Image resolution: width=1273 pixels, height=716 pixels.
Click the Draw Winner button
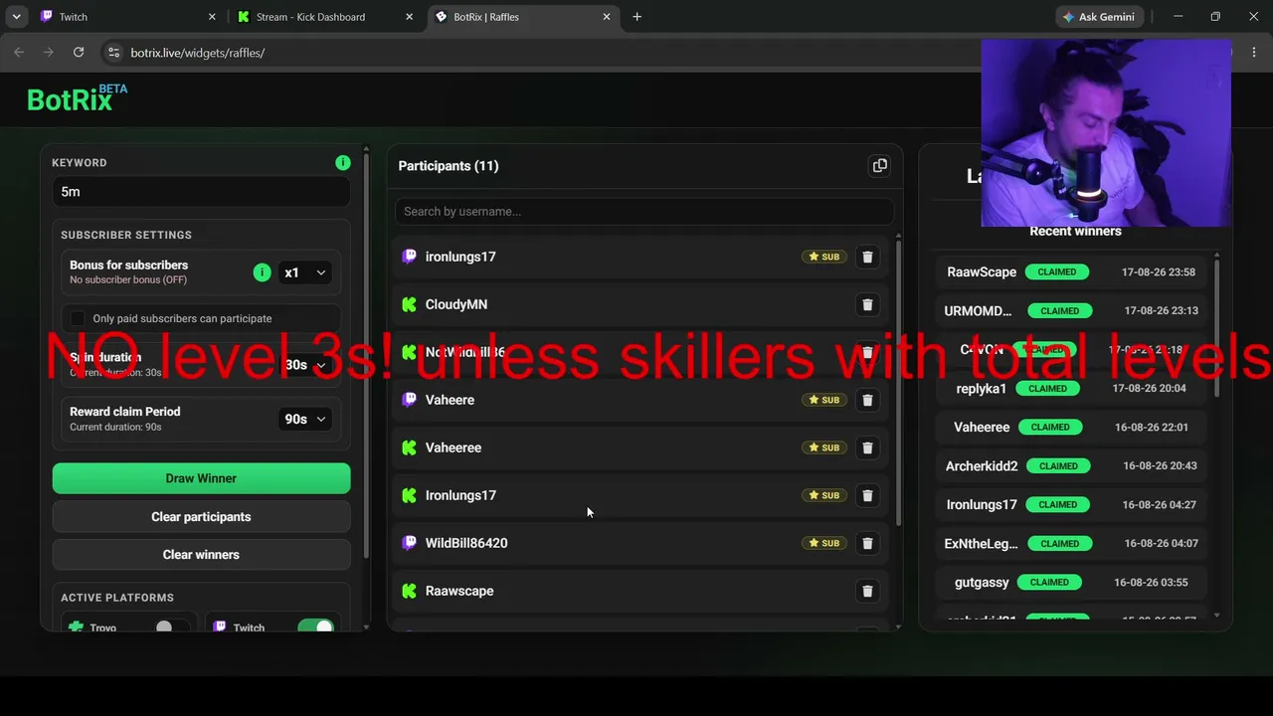201,478
